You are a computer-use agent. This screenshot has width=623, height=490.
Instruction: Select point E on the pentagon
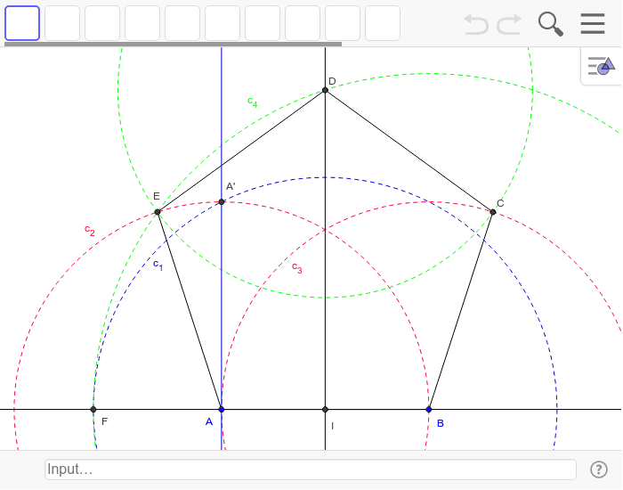click(158, 212)
